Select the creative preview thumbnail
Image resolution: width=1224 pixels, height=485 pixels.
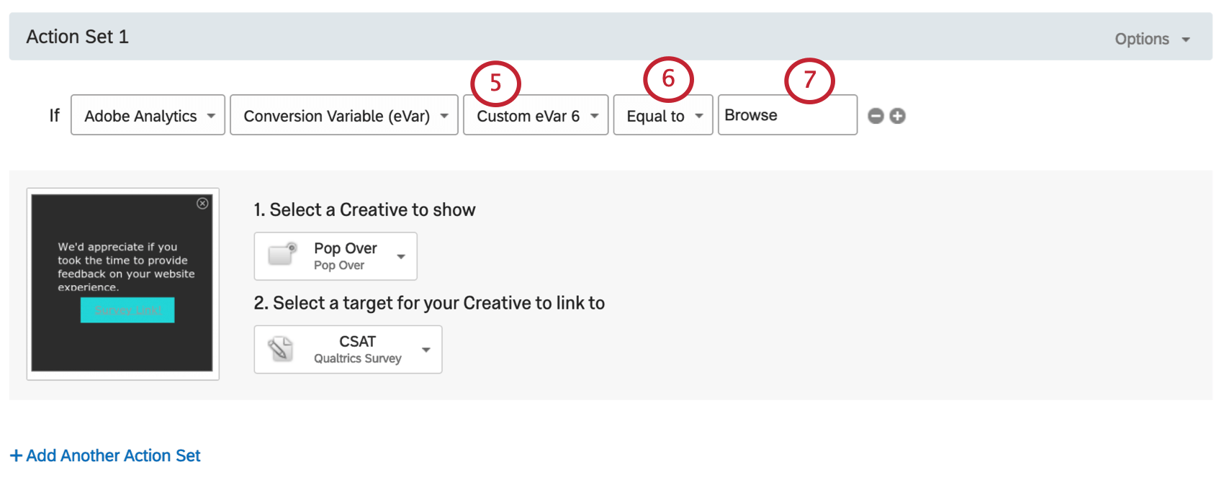[122, 284]
